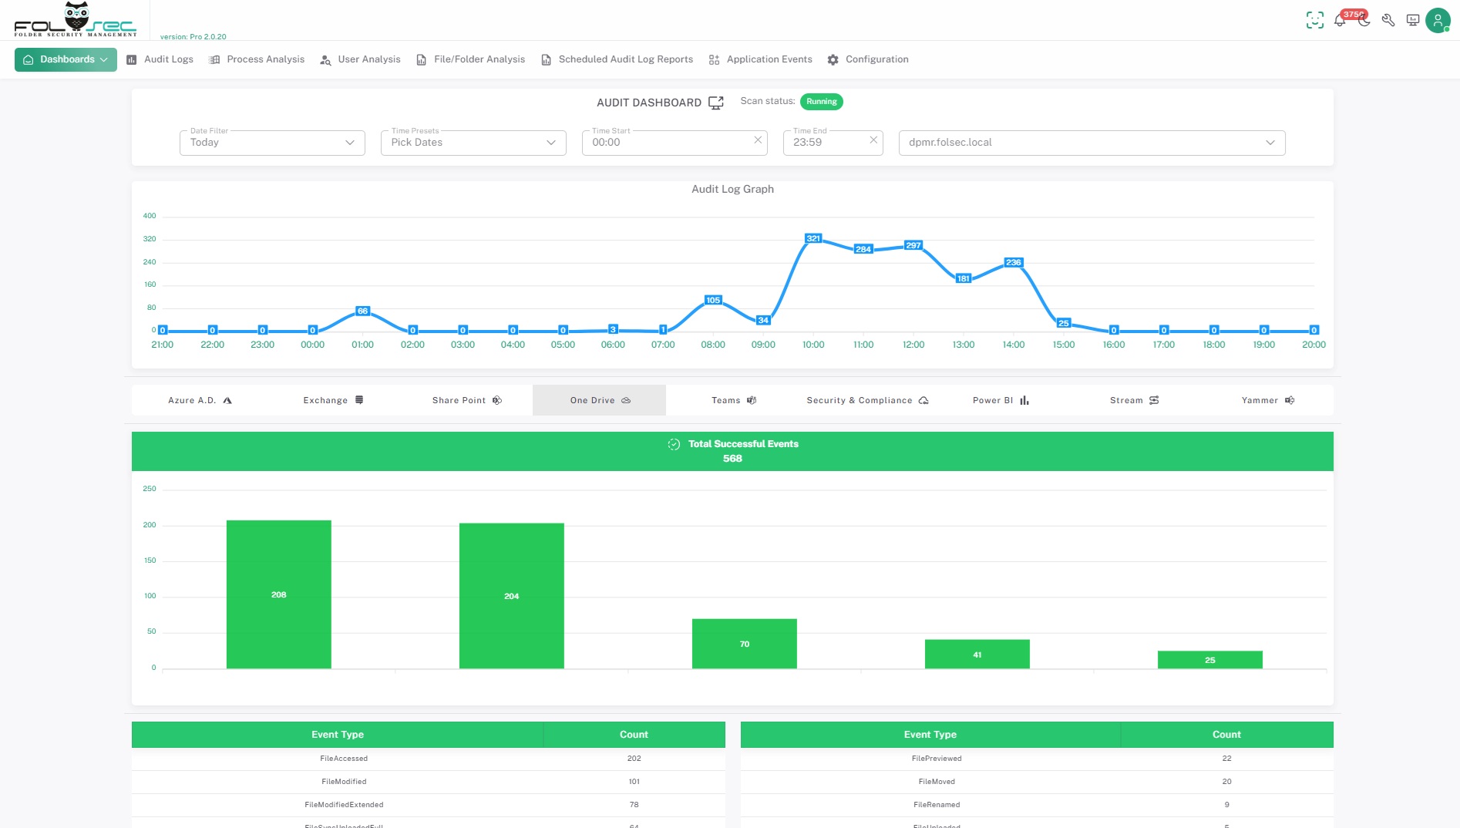Switch to the Teams tab
The height and width of the screenshot is (828, 1460).
coord(733,400)
